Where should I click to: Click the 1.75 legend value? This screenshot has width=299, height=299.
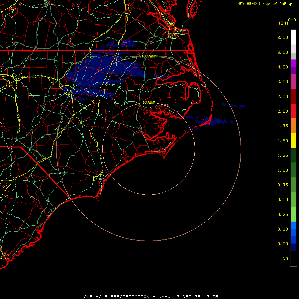click(283, 126)
